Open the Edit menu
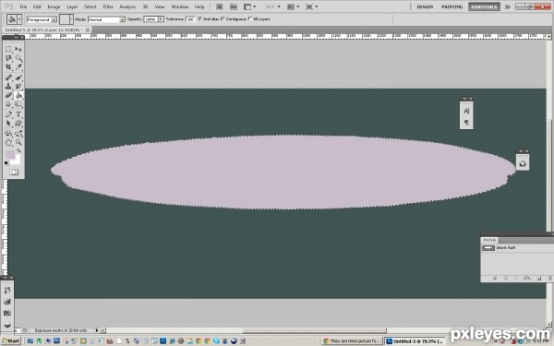Viewport: 554px width, 346px height. (37, 6)
